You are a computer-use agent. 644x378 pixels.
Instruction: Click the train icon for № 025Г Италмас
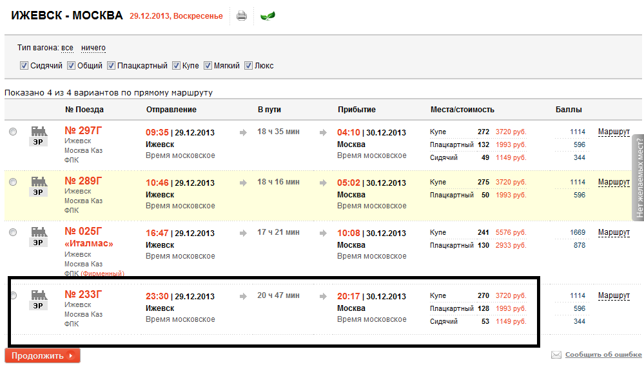point(39,232)
